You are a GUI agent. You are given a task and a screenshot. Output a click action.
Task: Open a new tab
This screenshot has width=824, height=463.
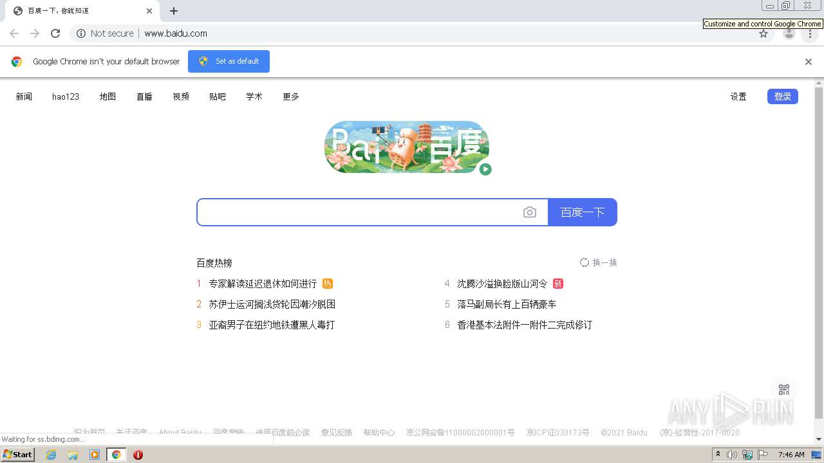[x=174, y=11]
